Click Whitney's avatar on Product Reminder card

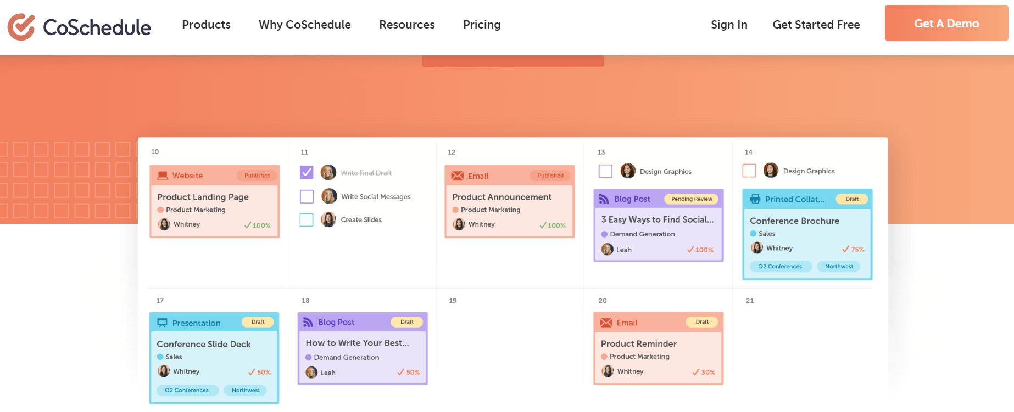point(608,371)
